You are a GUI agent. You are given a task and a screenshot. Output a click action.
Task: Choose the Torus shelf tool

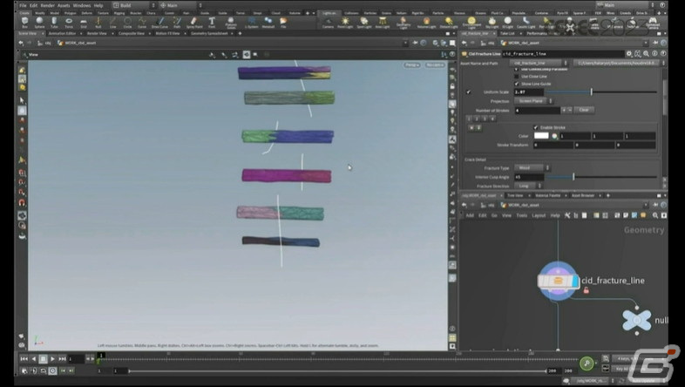69,22
